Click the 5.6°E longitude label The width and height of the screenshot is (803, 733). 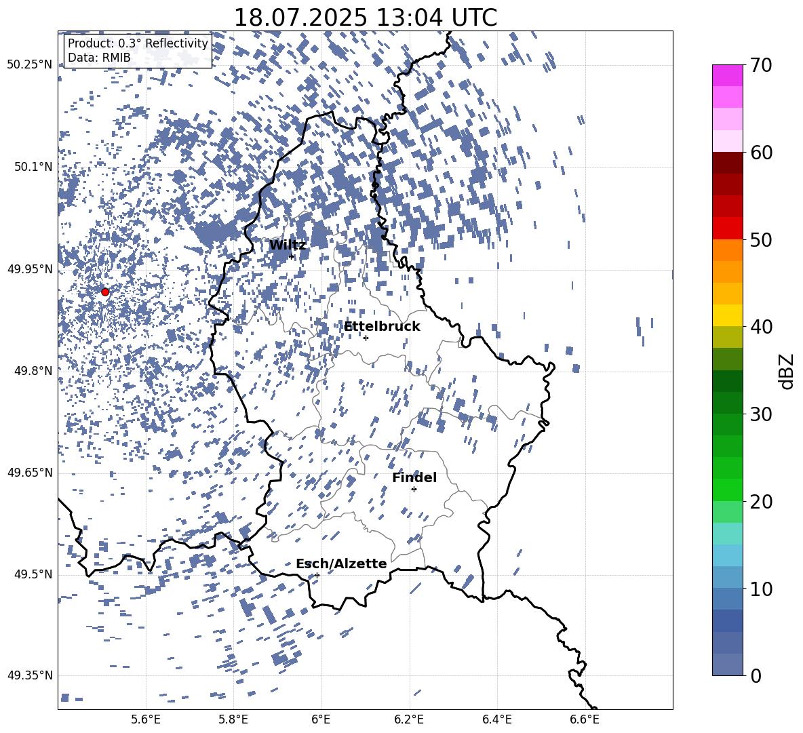(x=146, y=719)
